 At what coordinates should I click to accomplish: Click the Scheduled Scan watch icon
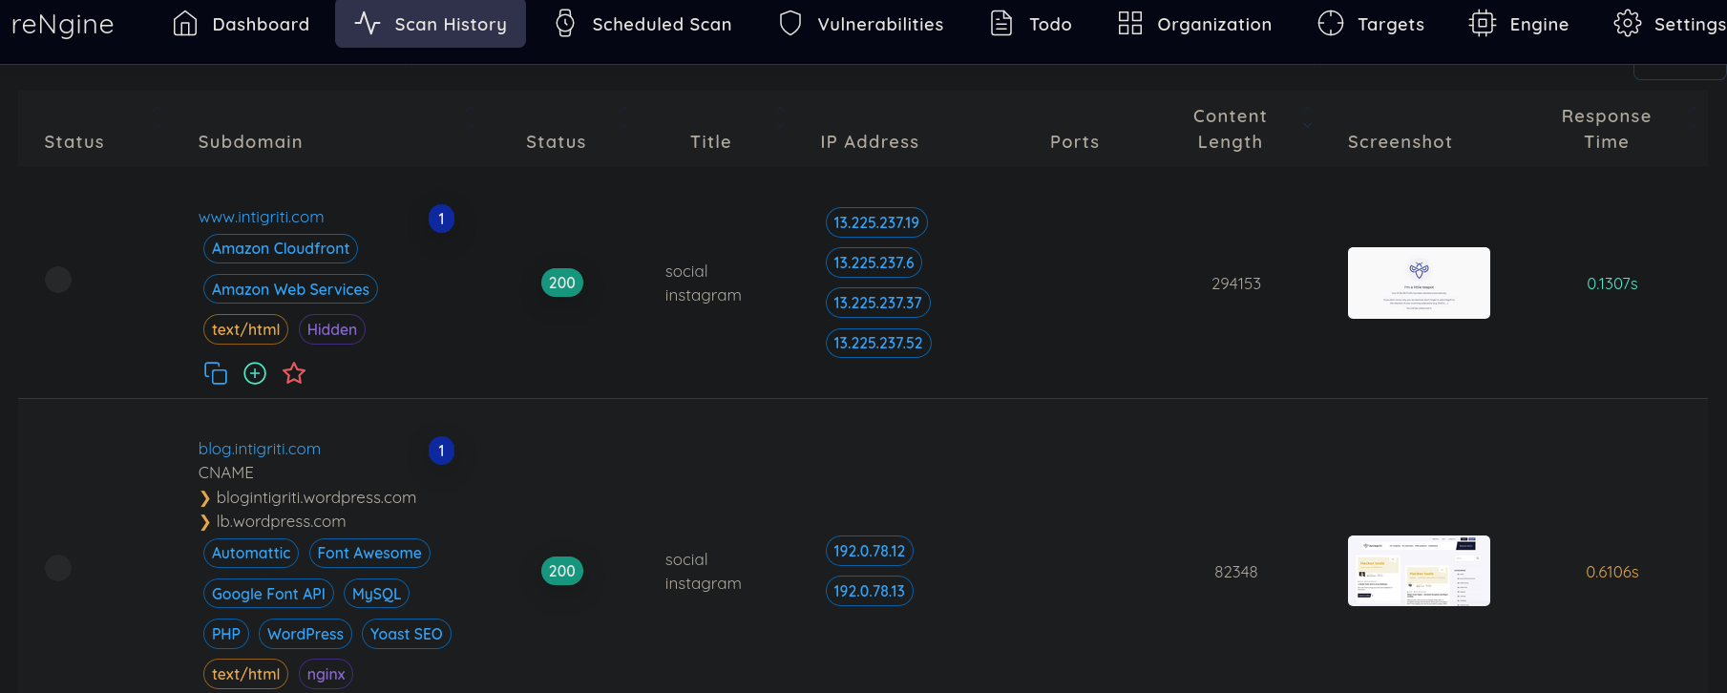coord(565,23)
